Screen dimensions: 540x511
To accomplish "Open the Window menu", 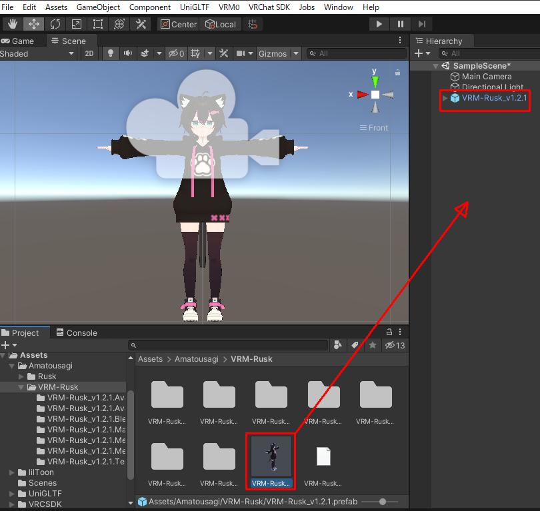I will [x=339, y=7].
